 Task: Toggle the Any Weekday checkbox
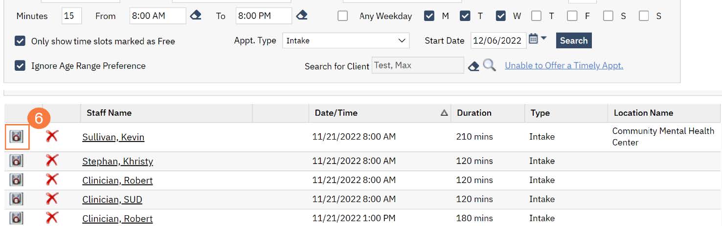[x=343, y=16]
